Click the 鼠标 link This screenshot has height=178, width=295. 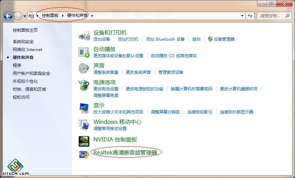(196, 39)
